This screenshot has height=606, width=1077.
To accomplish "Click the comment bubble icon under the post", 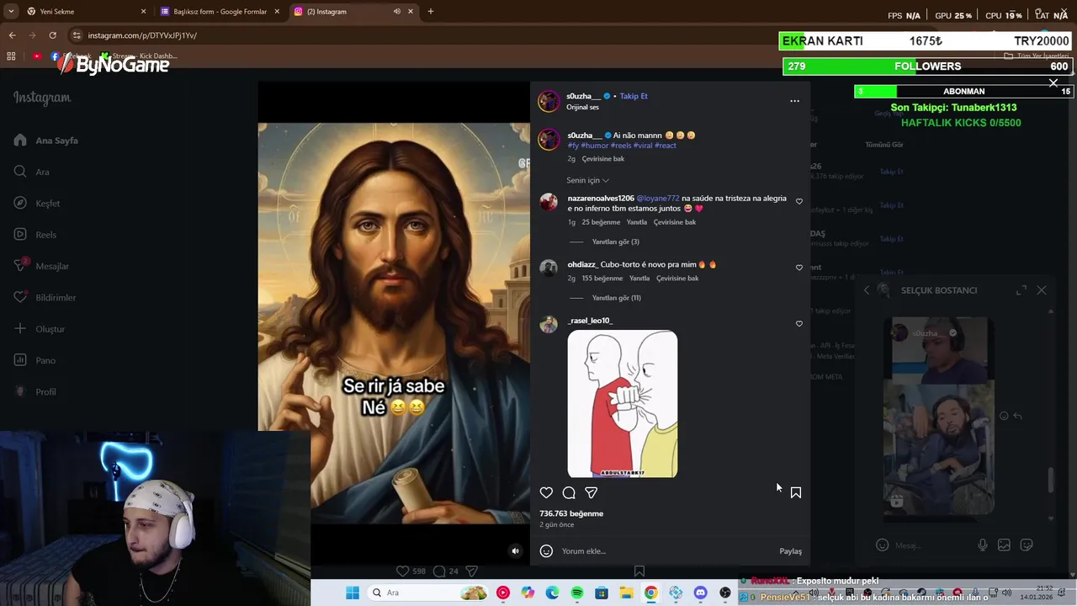I will (569, 492).
